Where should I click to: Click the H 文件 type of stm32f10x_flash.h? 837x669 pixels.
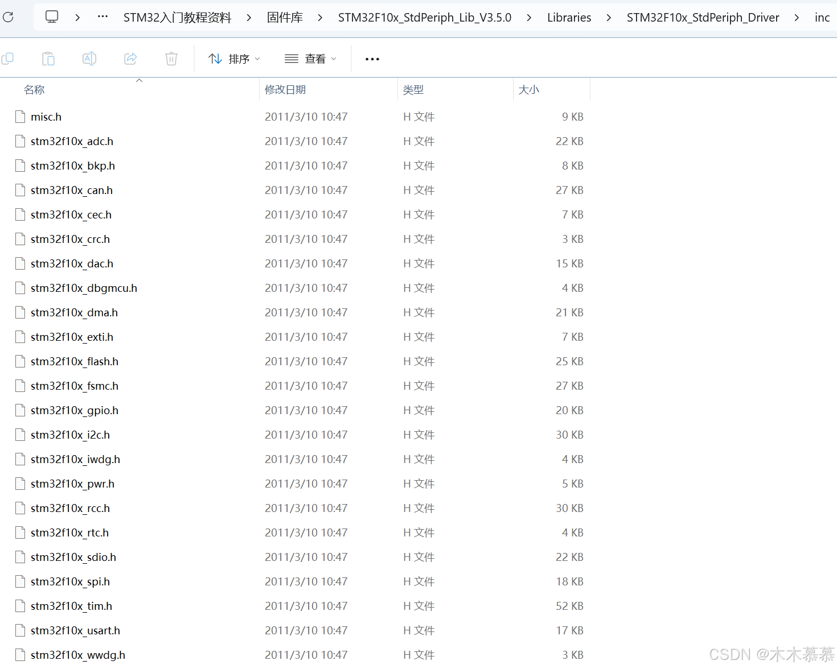click(x=419, y=361)
